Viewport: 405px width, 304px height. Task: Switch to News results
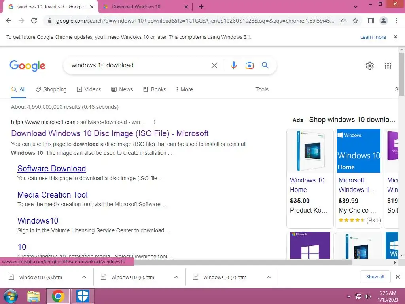(x=122, y=89)
